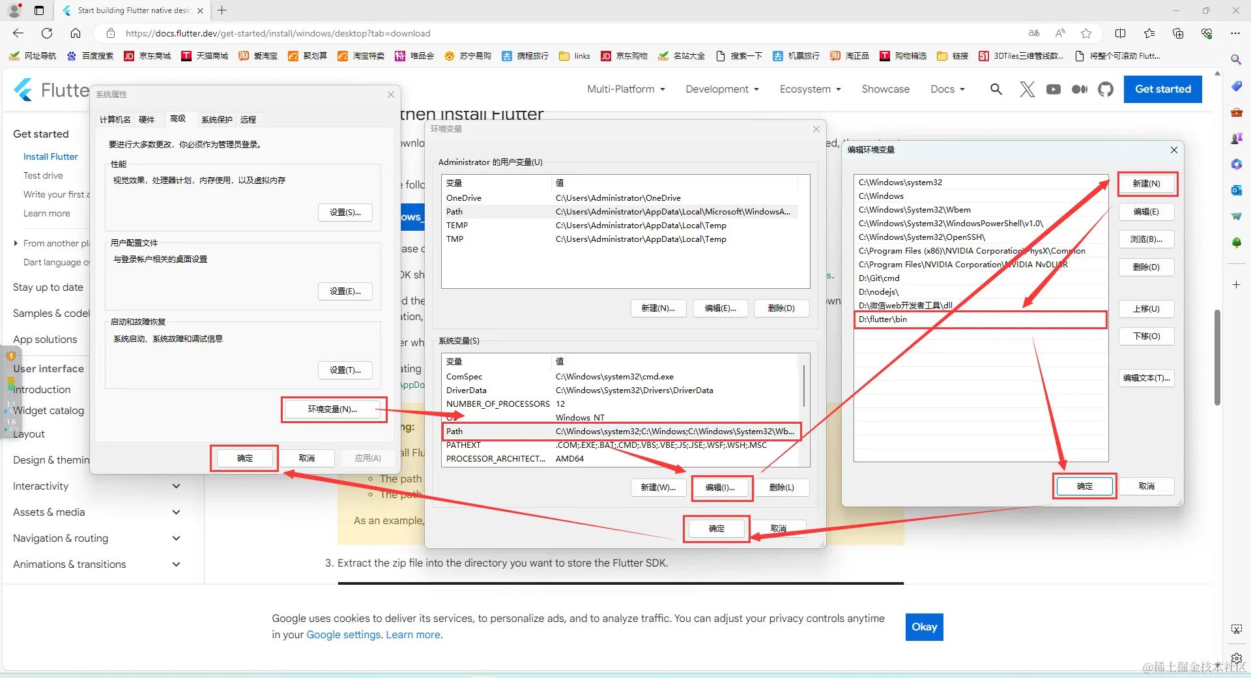Viewport: 1251px width, 678px height.
Task: Click the browser back arrow
Action: tap(18, 33)
